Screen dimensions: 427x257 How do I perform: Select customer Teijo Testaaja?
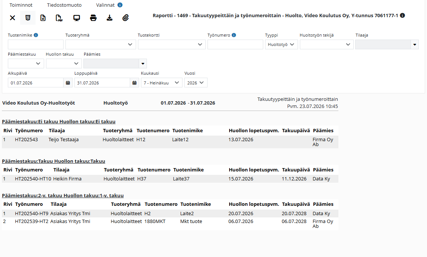[x=64, y=139]
